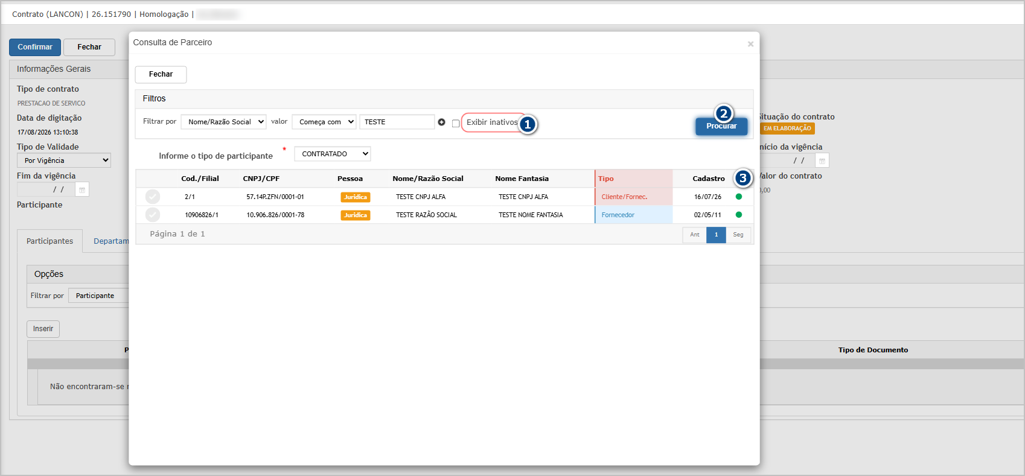Click green status dot of Fornecedor row
Image resolution: width=1025 pixels, height=476 pixels.
click(738, 215)
